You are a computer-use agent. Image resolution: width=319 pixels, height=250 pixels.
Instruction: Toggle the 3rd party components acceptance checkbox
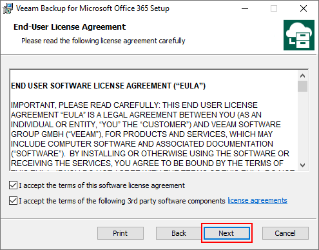13,201
